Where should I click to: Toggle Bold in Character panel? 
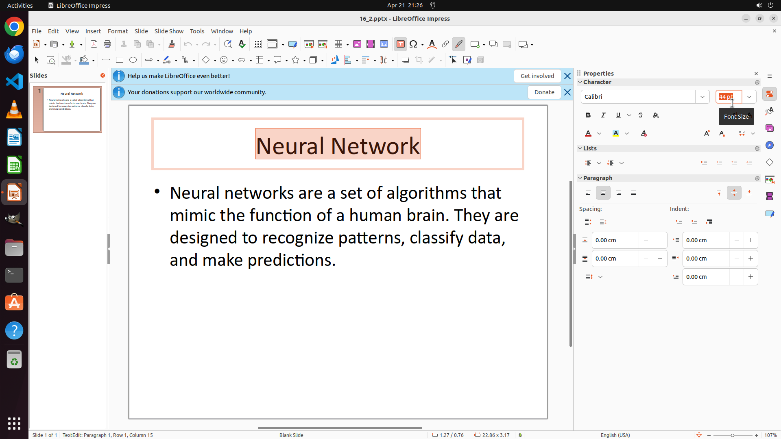tap(588, 115)
